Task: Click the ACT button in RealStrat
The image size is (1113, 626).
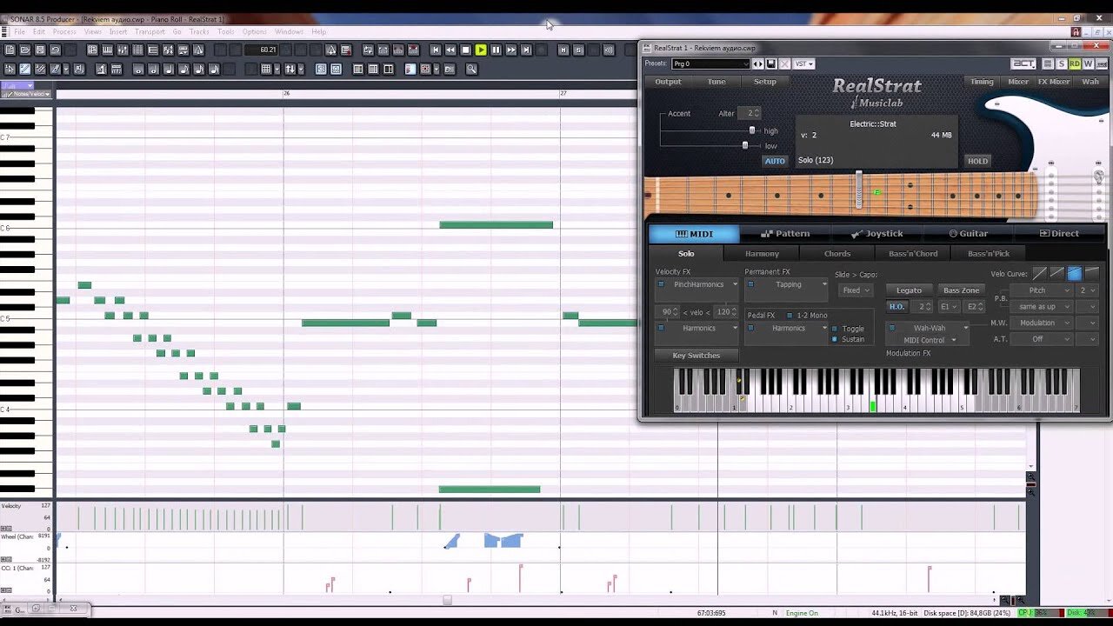Action: tap(1023, 63)
